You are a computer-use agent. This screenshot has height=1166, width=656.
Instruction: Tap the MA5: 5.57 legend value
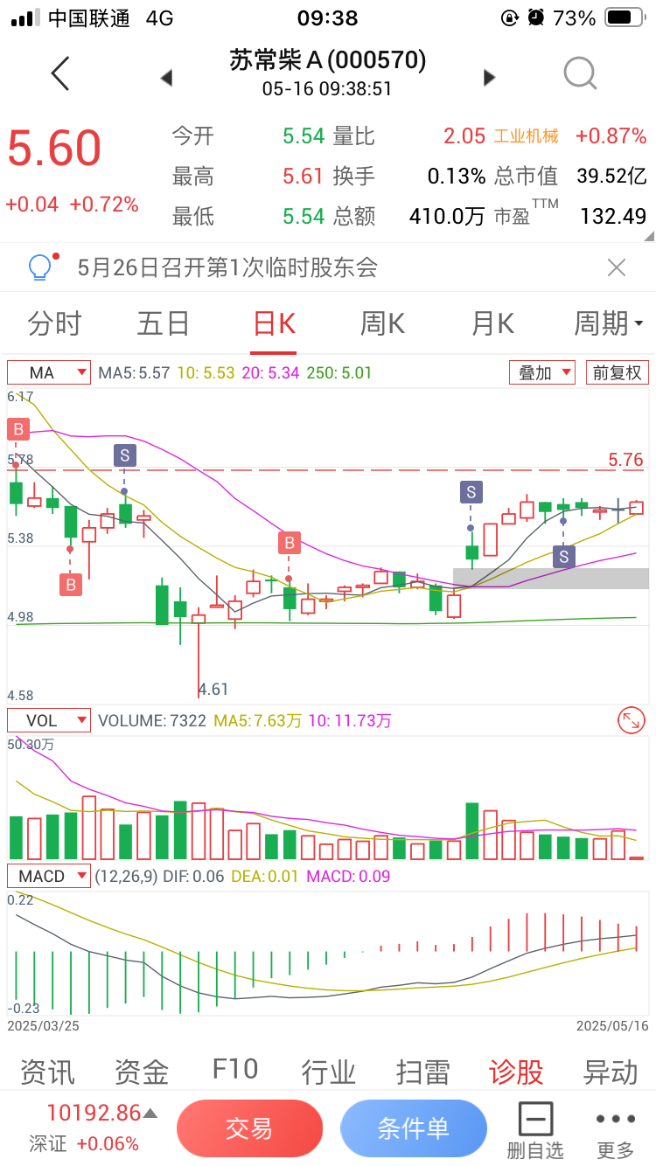point(134,372)
